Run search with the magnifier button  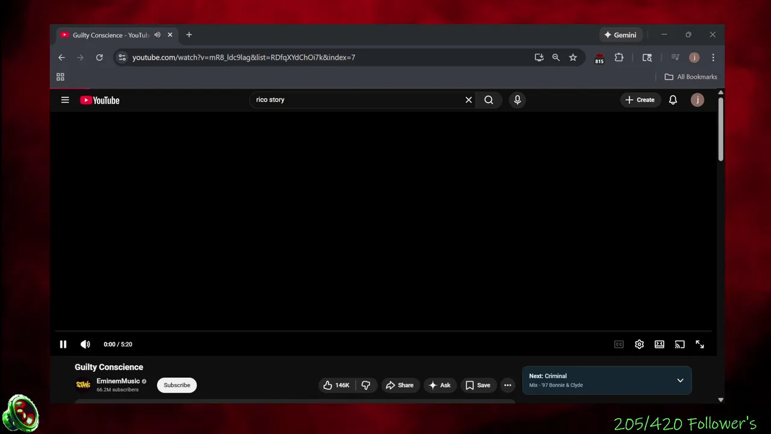tap(489, 100)
